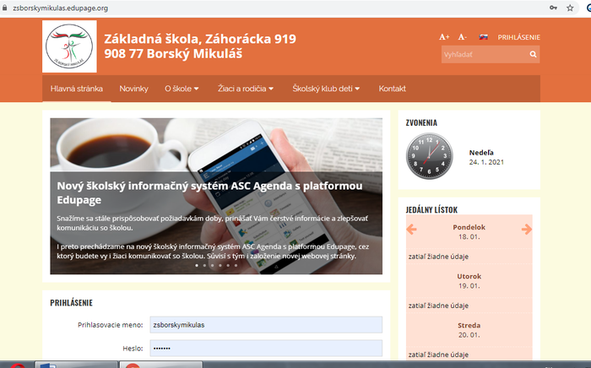The width and height of the screenshot is (591, 368).
Task: Select the first carousel slide dot
Action: point(197,265)
